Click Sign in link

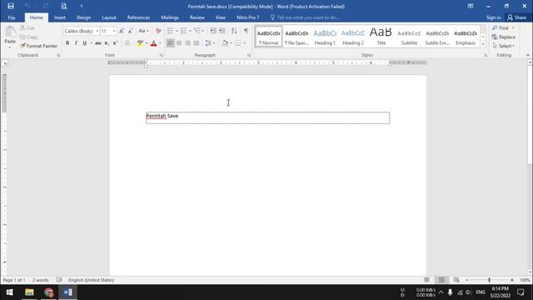pos(493,17)
